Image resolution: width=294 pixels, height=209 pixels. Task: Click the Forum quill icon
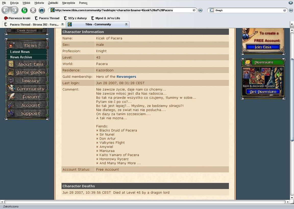11,97
